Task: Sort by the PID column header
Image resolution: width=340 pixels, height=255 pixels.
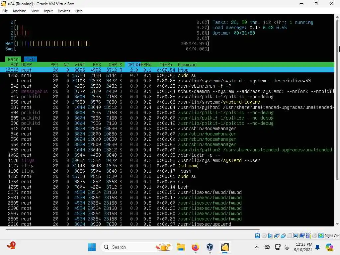Action: (15, 65)
